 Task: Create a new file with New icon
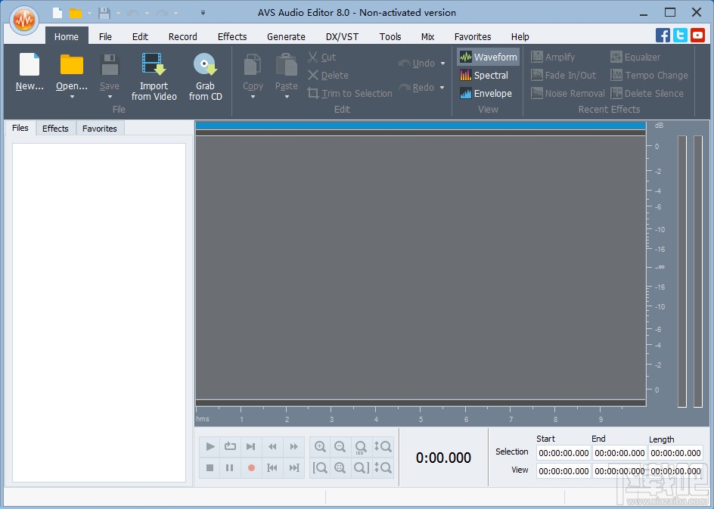click(x=29, y=65)
